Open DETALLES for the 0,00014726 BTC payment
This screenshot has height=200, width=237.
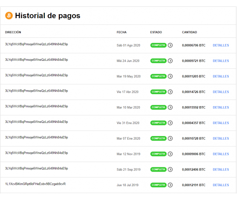click(221, 92)
